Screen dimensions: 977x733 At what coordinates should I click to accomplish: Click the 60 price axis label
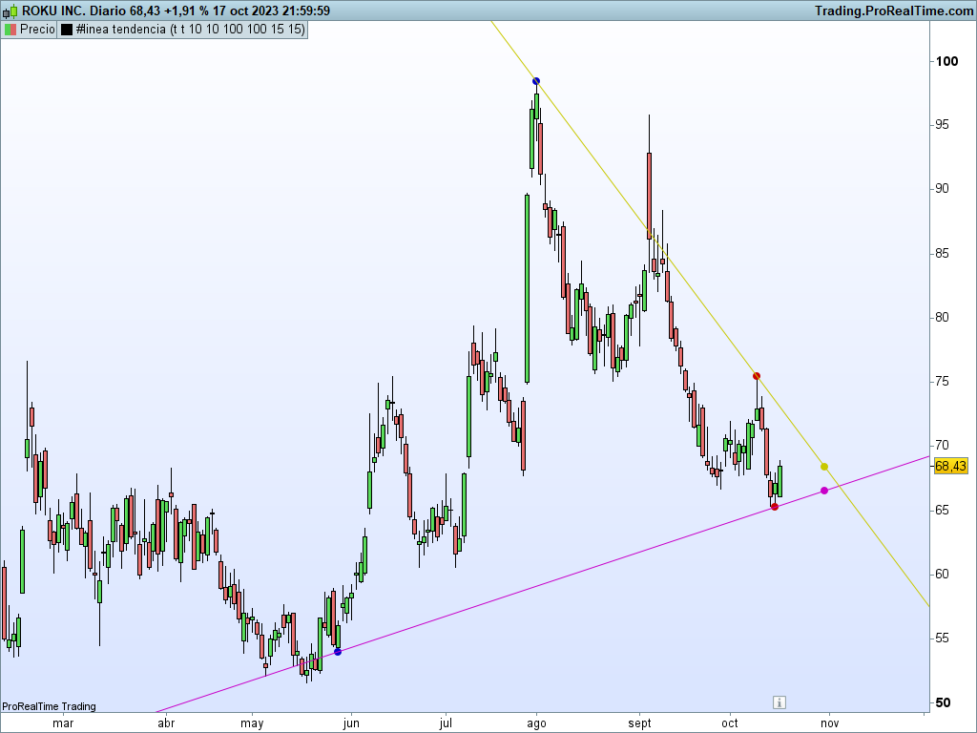[942, 574]
